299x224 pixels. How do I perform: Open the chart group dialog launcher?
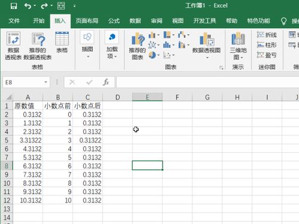(221, 67)
